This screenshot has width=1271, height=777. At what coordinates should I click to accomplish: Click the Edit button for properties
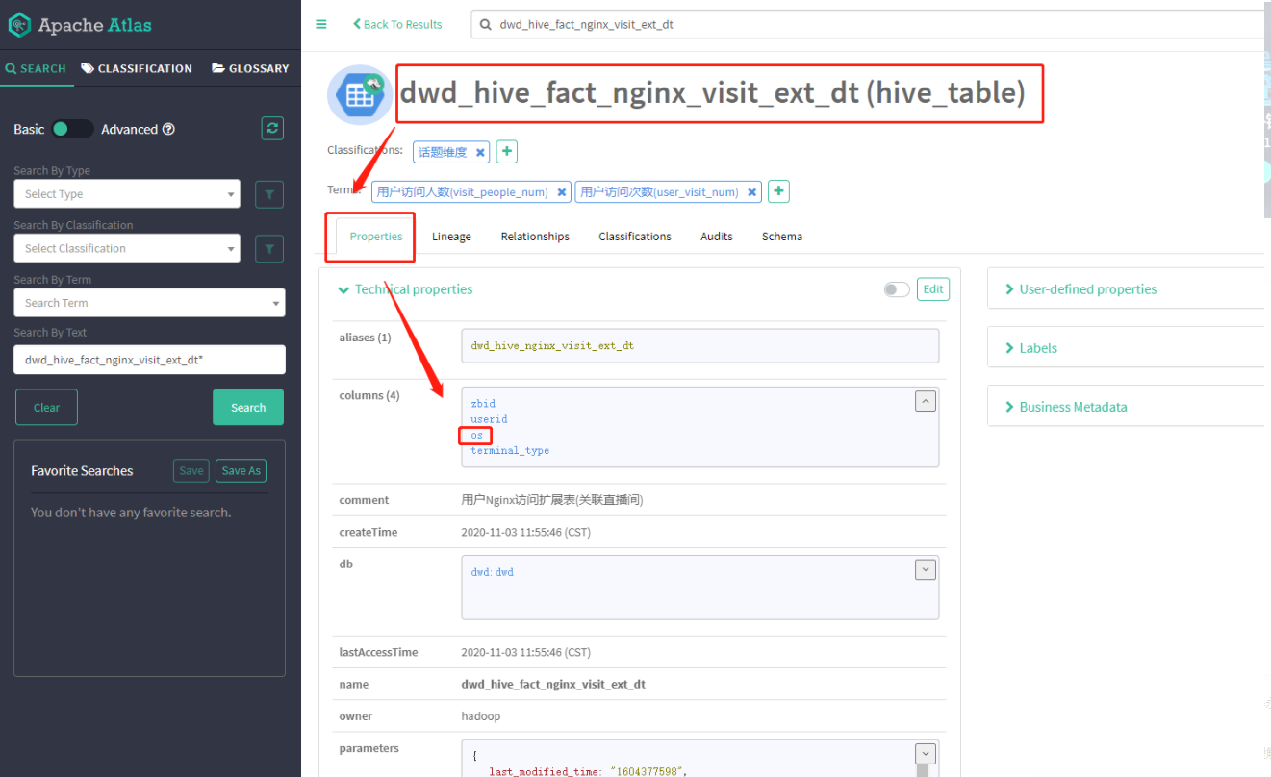(x=933, y=289)
